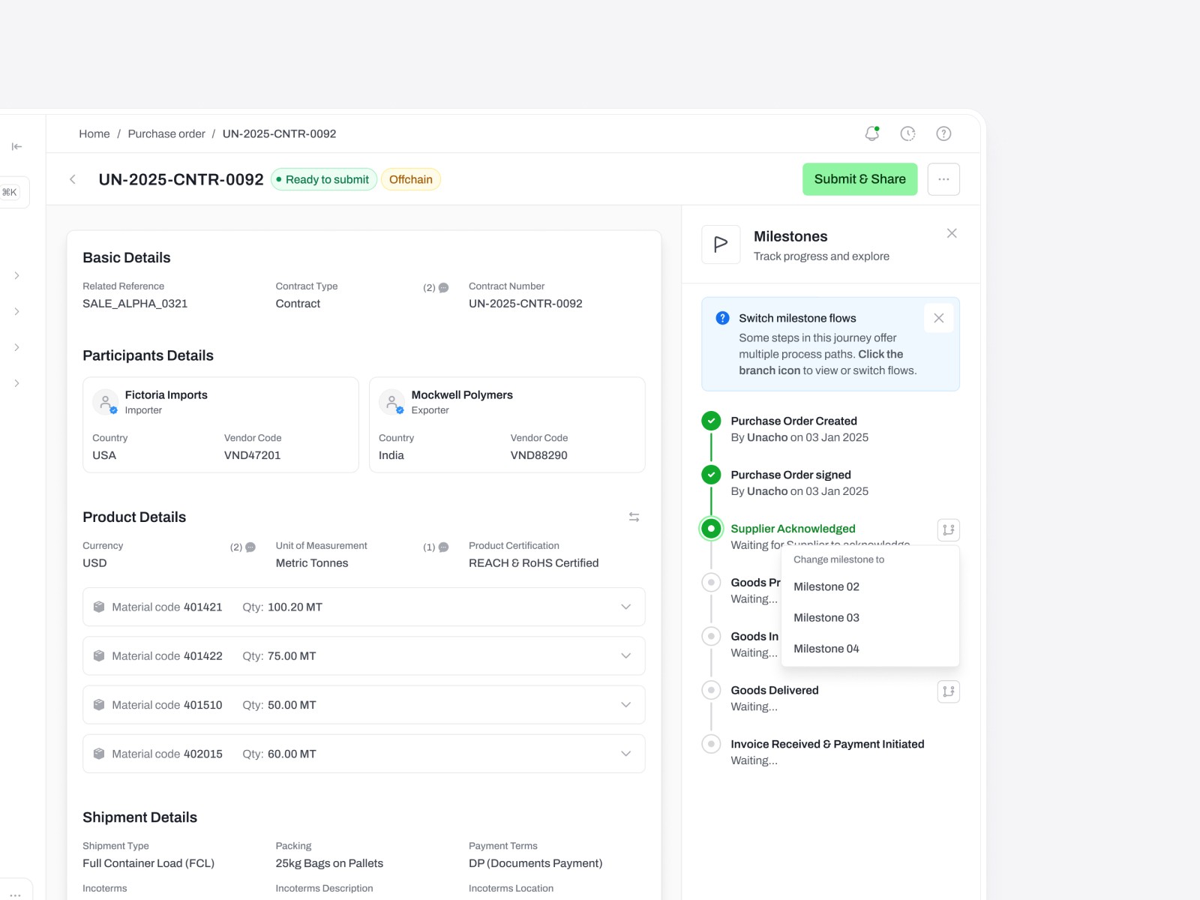
Task: Click the Offchain badge
Action: click(411, 179)
